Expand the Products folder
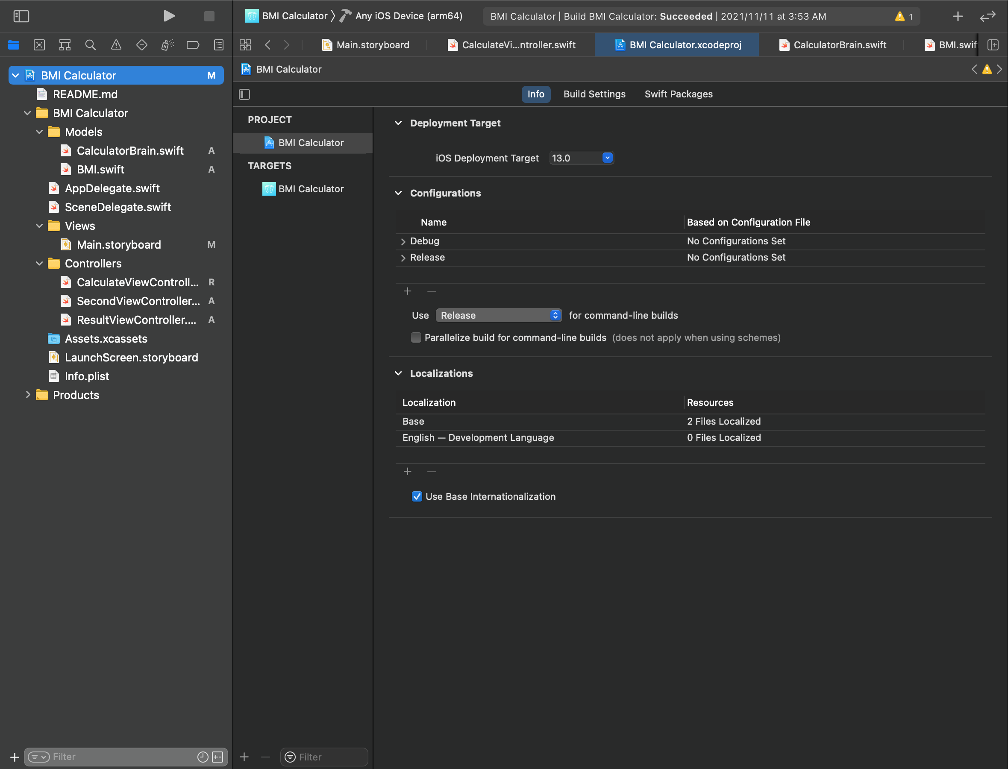 [x=28, y=395]
